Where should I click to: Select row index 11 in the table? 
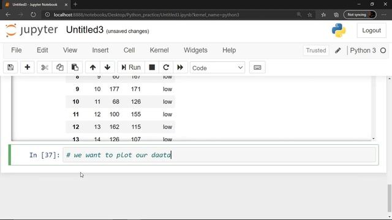pyautogui.click(x=76, y=114)
